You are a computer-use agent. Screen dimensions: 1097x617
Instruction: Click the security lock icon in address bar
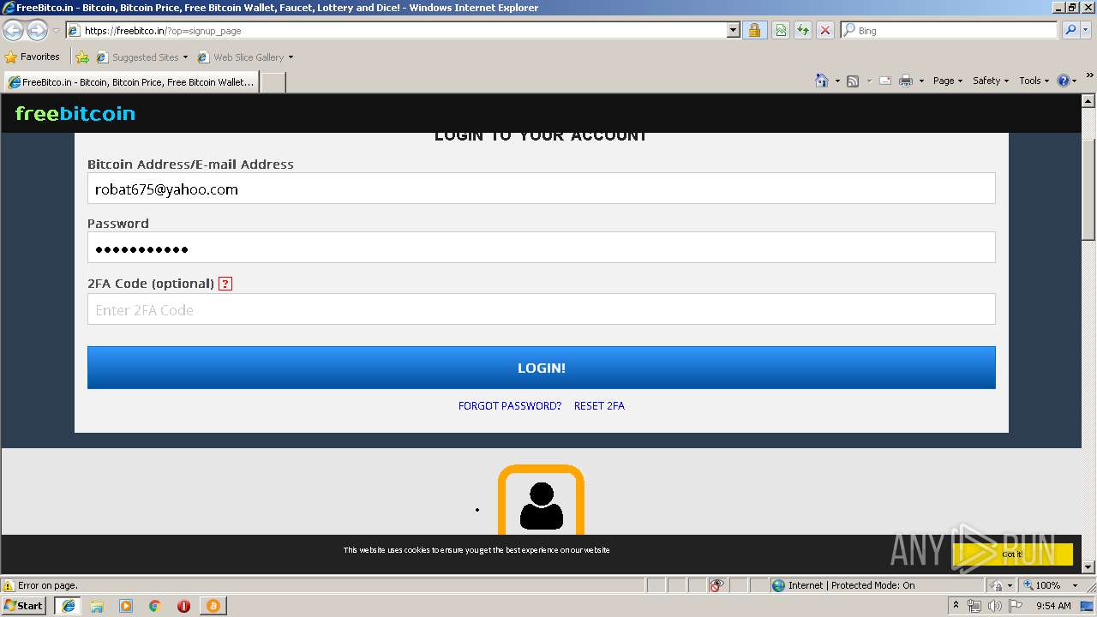click(754, 30)
